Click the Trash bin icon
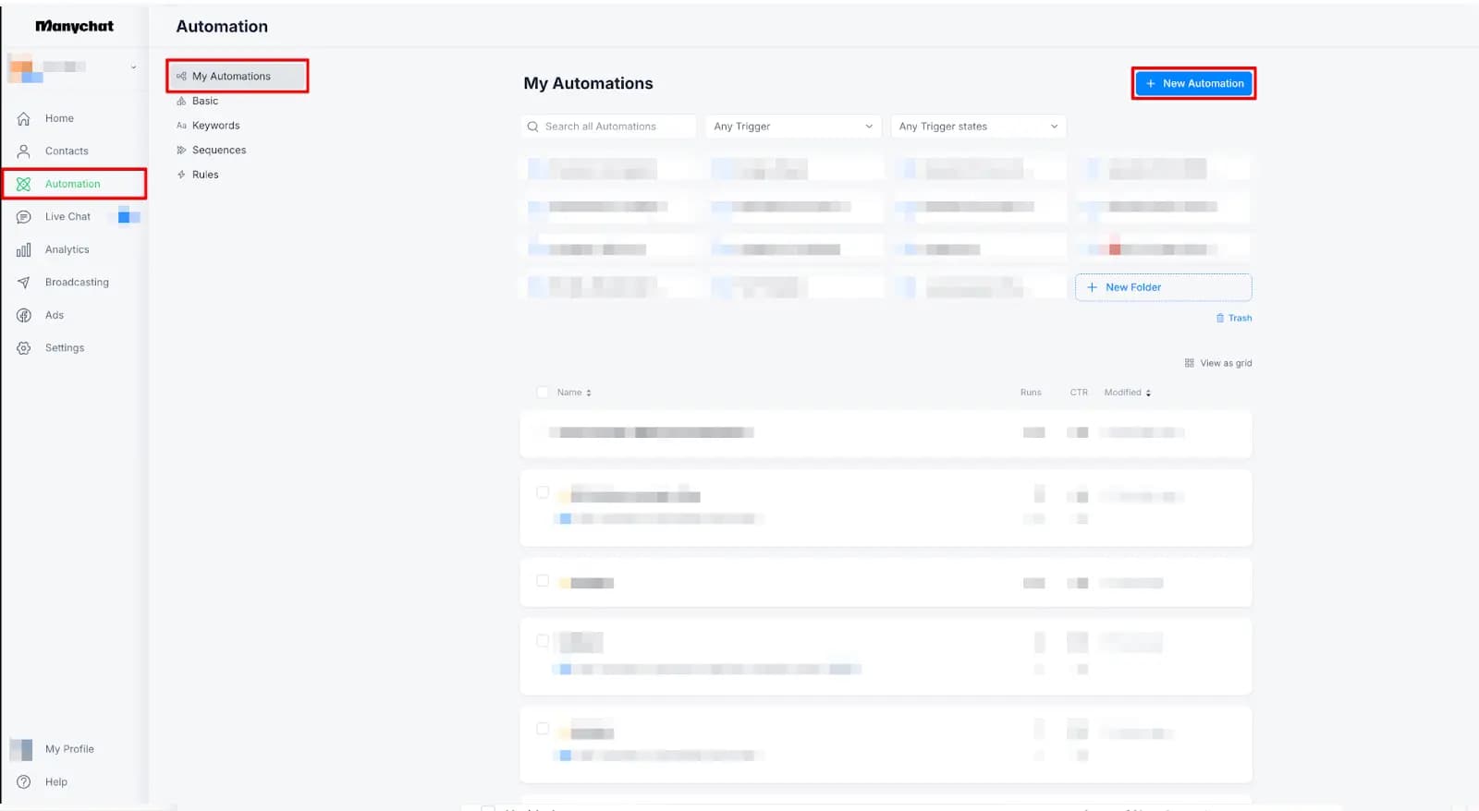Image resolution: width=1479 pixels, height=811 pixels. point(1220,318)
